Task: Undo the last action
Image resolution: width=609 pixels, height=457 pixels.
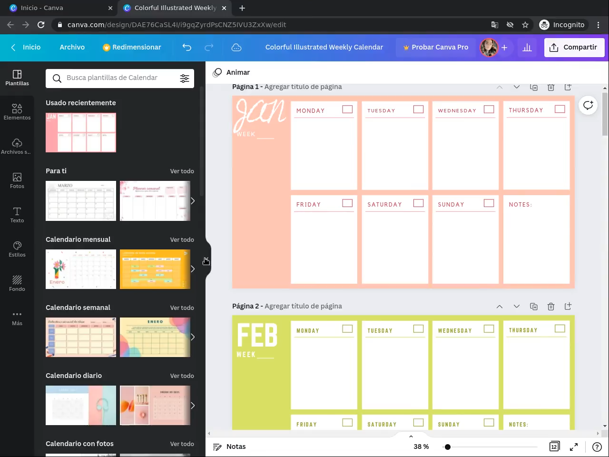Action: pyautogui.click(x=187, y=47)
